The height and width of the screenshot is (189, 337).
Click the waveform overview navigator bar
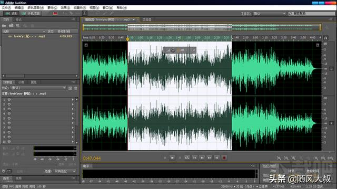click(202, 27)
